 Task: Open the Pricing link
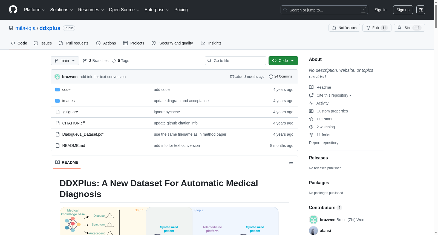click(181, 10)
